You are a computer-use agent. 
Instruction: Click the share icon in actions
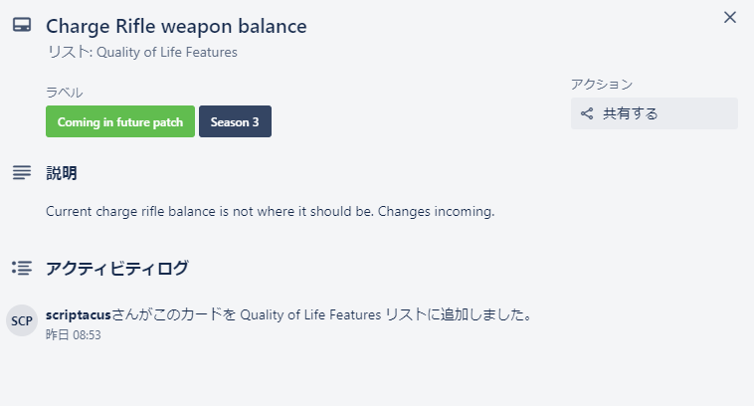tap(587, 113)
